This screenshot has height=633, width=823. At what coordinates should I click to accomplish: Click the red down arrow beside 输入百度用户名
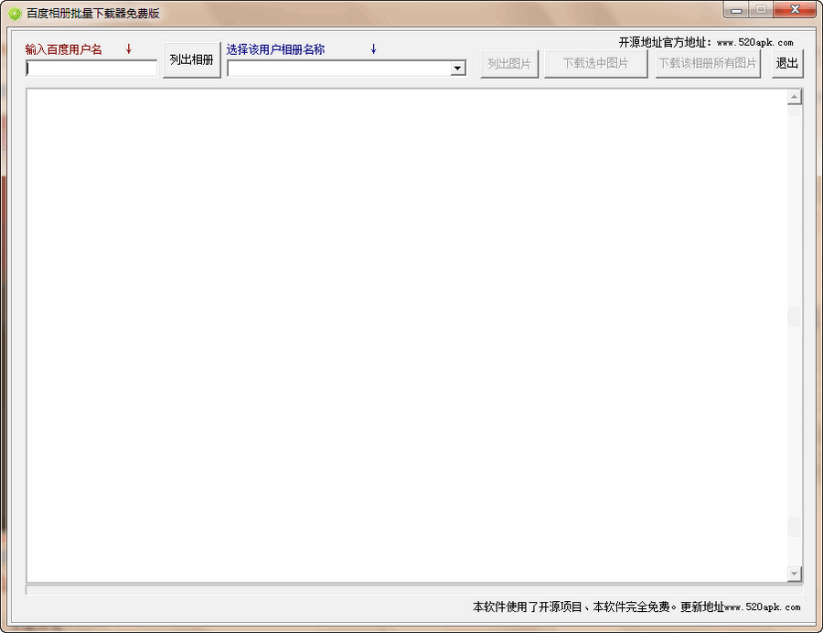(128, 48)
